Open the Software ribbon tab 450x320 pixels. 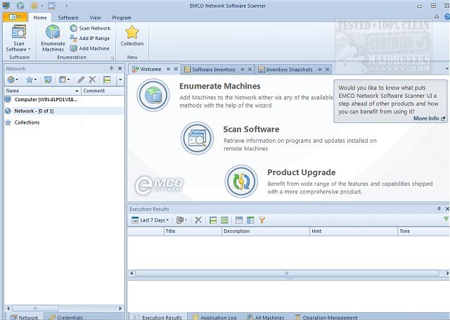pos(68,18)
